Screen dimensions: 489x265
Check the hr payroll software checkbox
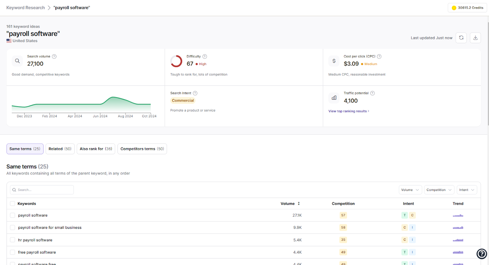pyautogui.click(x=12, y=240)
